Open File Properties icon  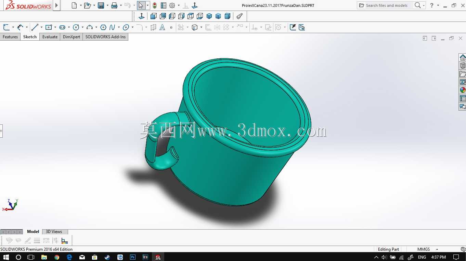[164, 5]
